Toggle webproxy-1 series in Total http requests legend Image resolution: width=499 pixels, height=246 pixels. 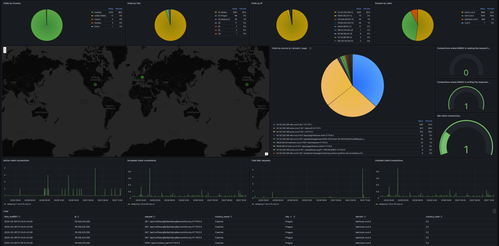coord(267,204)
